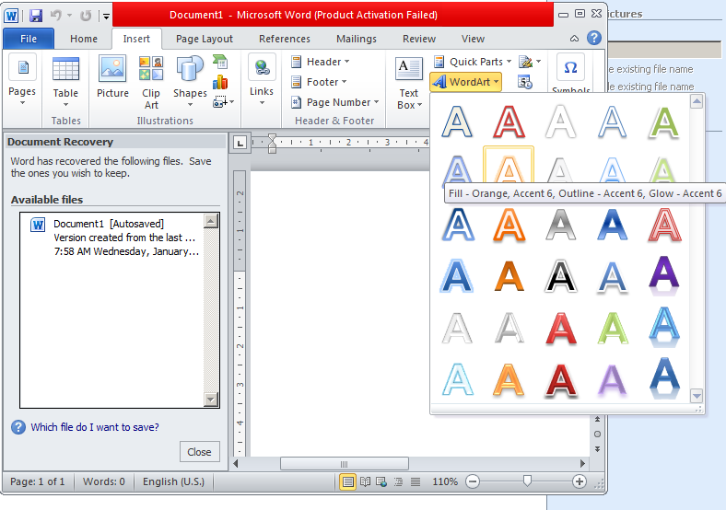Switch to the Page Layout tab

[205, 39]
